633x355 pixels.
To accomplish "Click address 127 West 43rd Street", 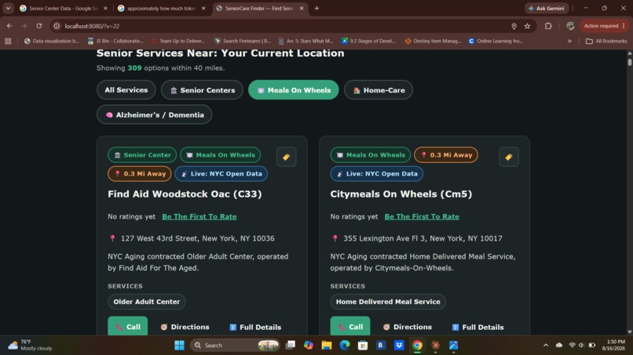I will pos(197,238).
